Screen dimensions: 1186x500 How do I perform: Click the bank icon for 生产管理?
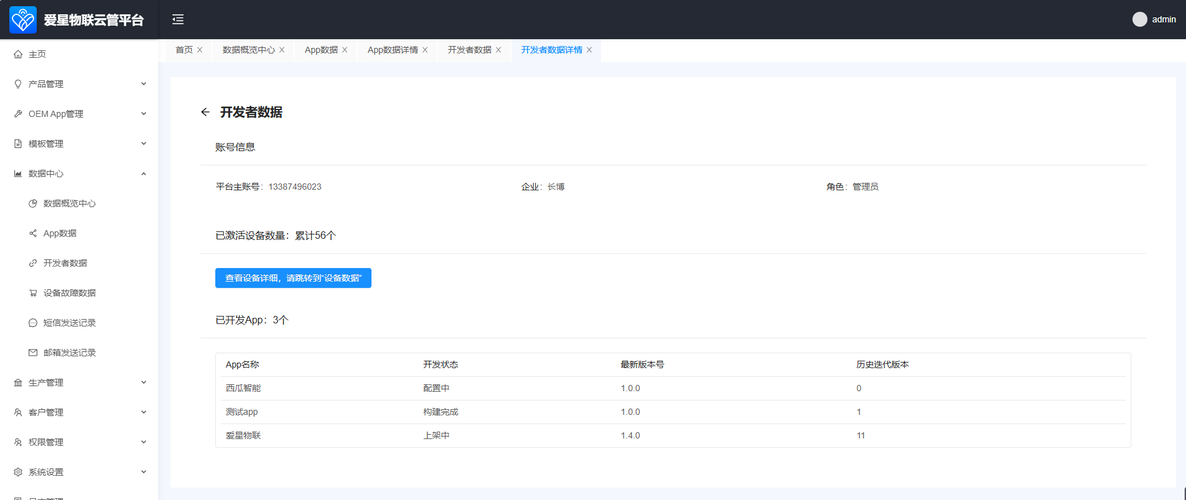[x=18, y=382]
